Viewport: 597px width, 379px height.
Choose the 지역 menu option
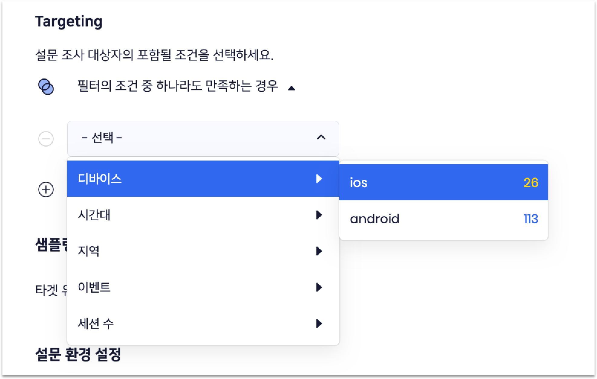click(89, 251)
